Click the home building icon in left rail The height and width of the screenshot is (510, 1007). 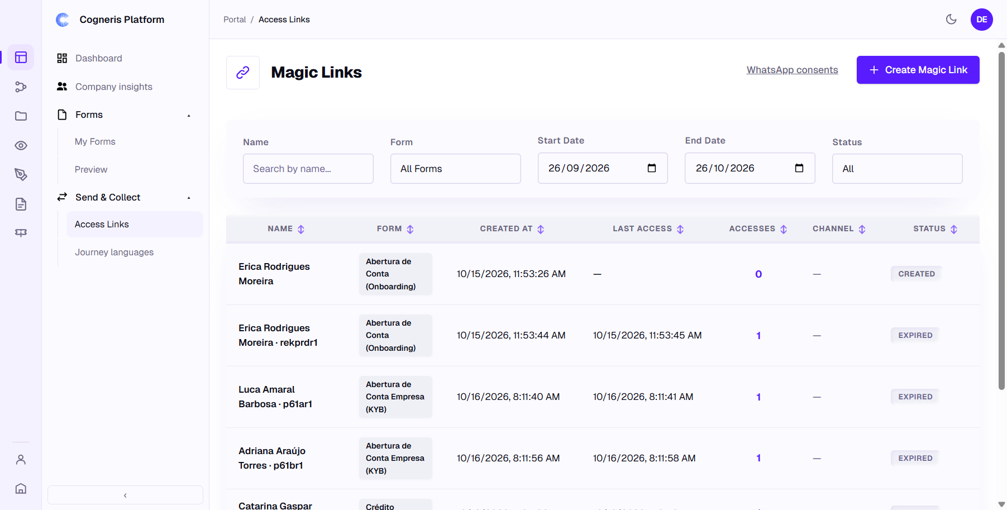pos(21,489)
